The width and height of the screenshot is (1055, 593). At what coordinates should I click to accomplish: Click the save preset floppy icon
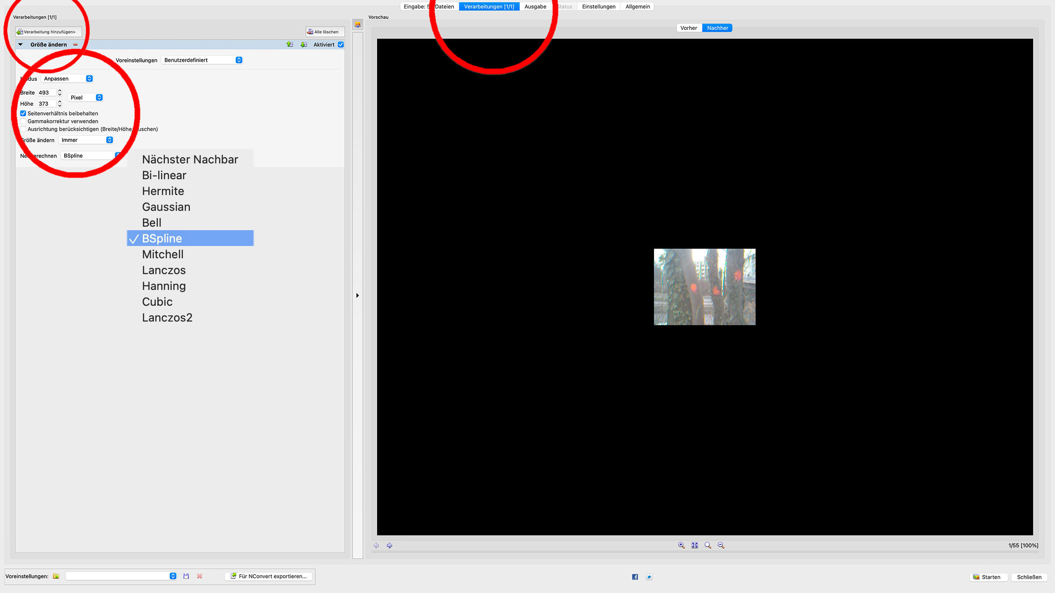pos(186,576)
